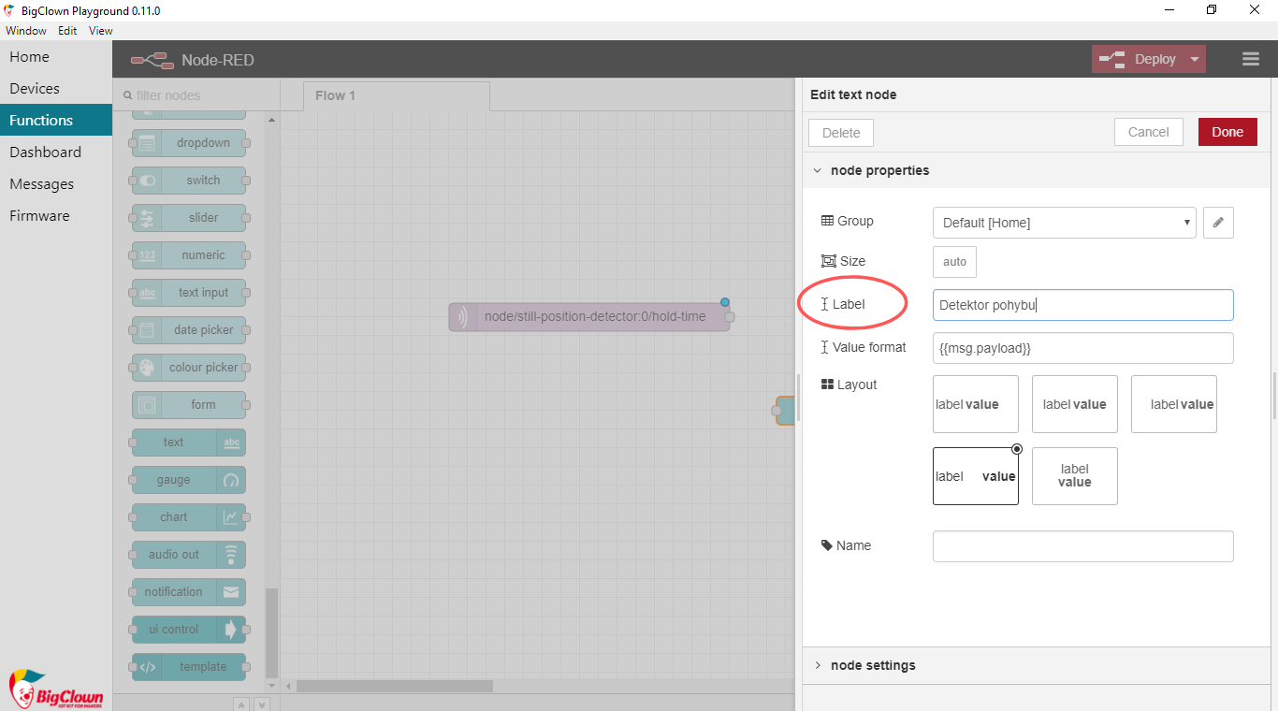Expand the palette with down arrows button

(x=262, y=704)
